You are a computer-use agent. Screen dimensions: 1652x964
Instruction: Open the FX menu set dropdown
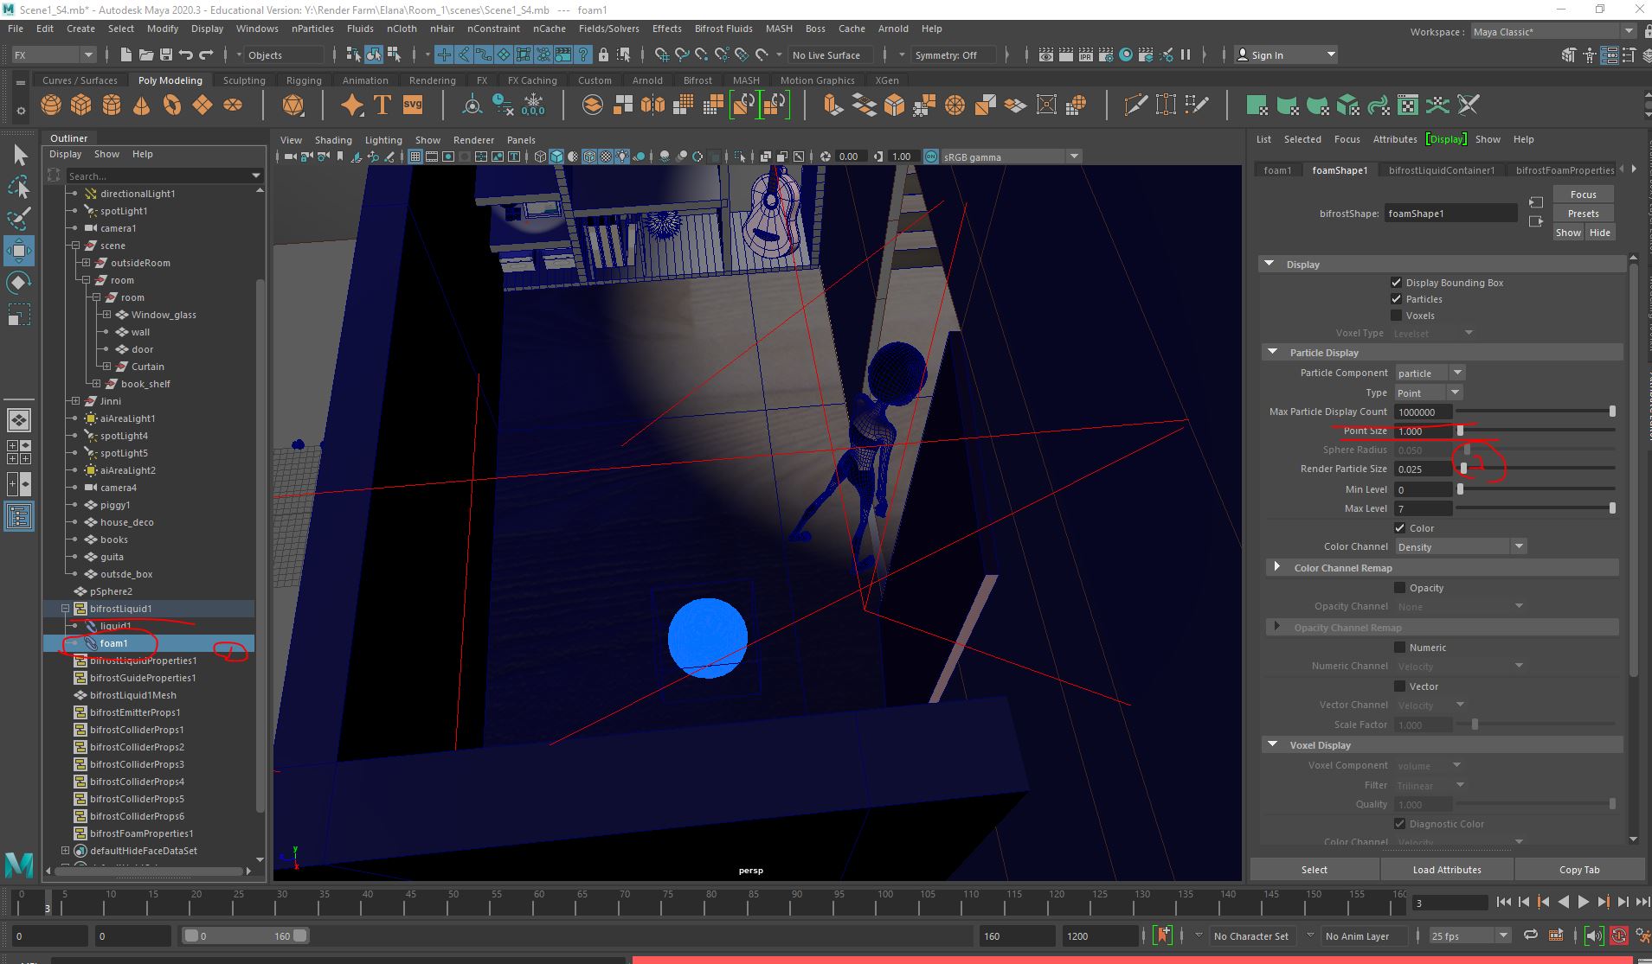(52, 55)
